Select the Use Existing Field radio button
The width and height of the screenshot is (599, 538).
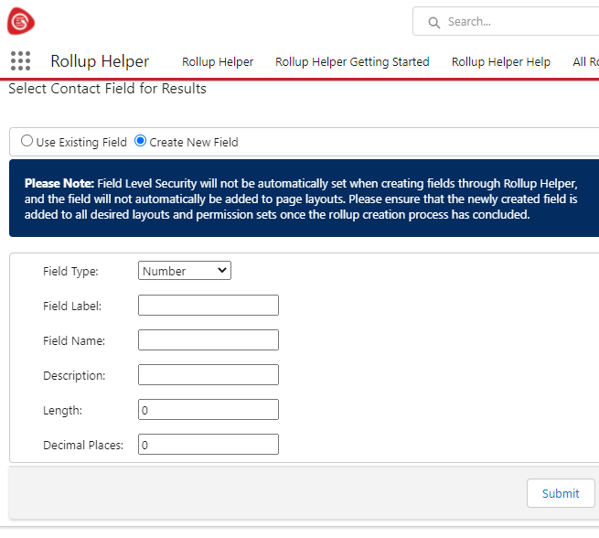tap(27, 142)
